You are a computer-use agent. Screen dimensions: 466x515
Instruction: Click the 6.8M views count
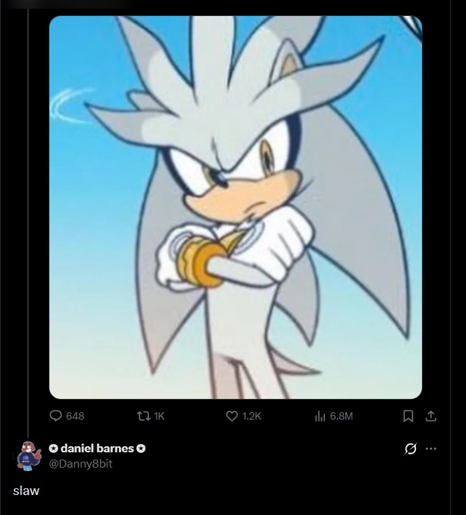[341, 416]
